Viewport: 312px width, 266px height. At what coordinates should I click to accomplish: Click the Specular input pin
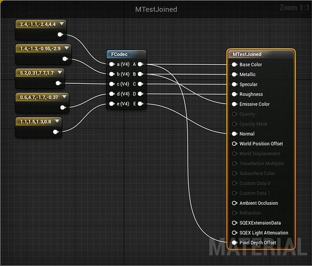tap(235, 84)
